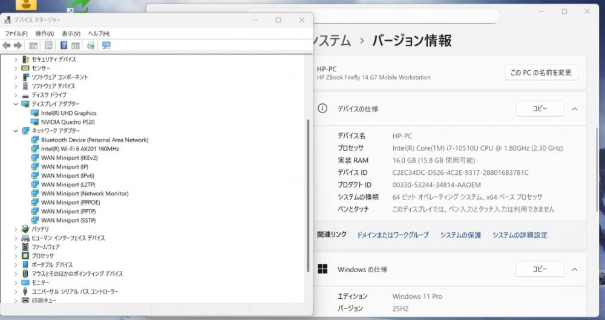Select WAN Miniport (L2TP)
Screen dimensions: 605x320
pyautogui.click(x=68, y=184)
